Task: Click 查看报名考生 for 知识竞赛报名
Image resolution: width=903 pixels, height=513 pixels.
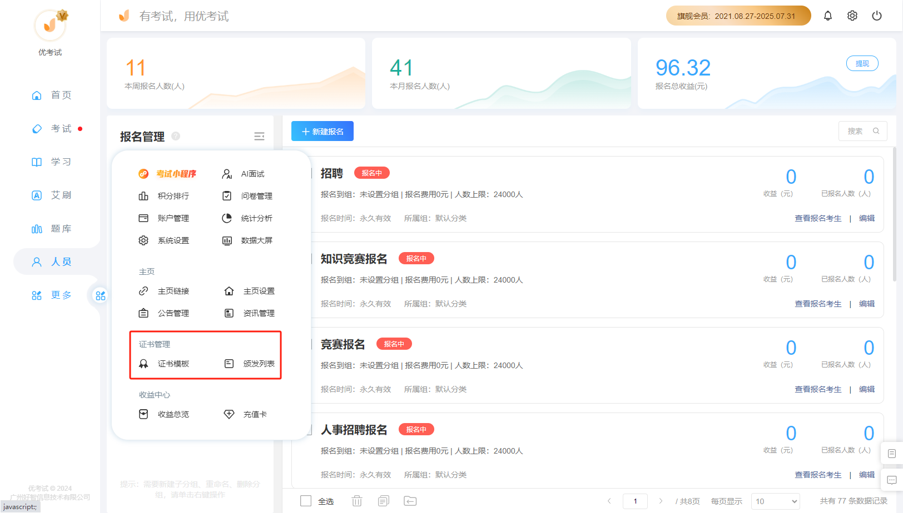Action: [x=818, y=304]
